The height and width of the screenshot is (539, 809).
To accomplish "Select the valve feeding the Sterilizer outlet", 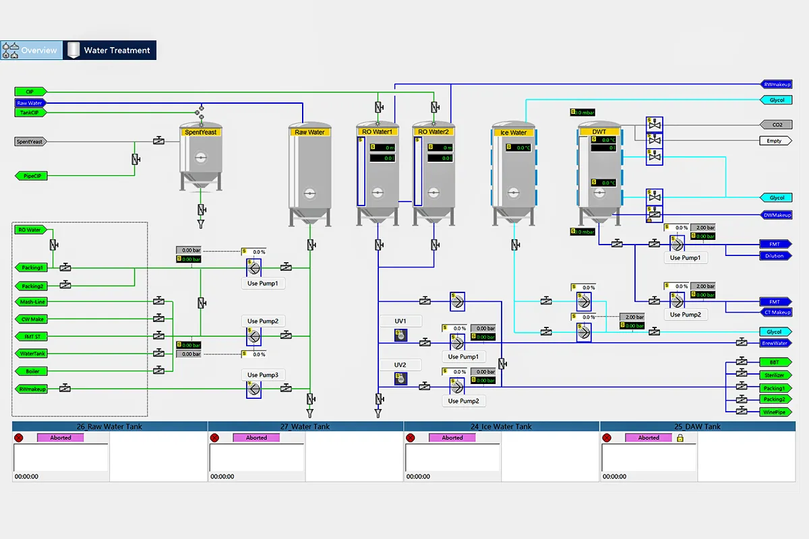I will [742, 374].
